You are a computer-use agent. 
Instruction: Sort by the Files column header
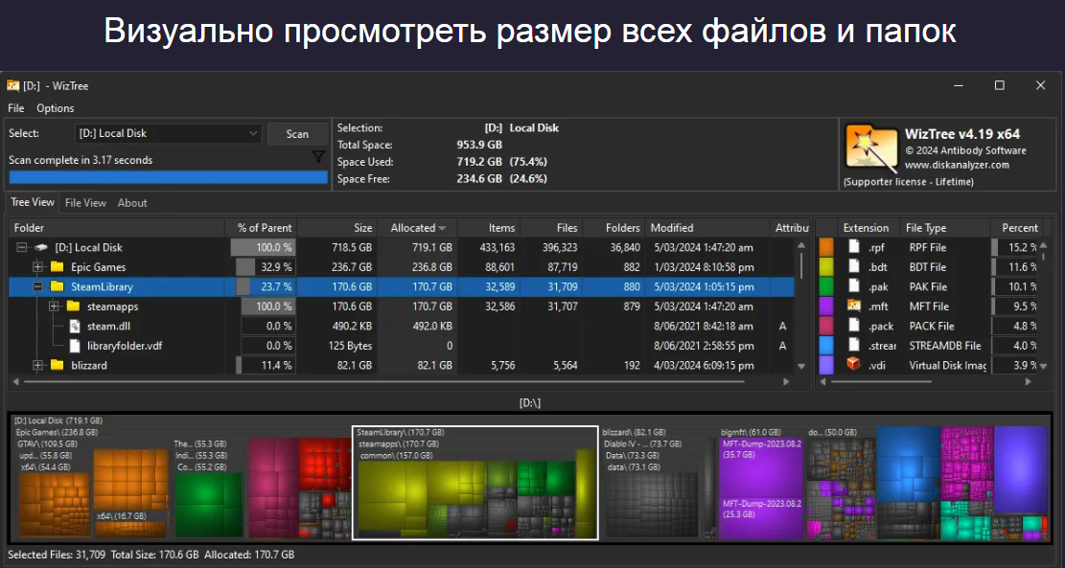pyautogui.click(x=552, y=228)
